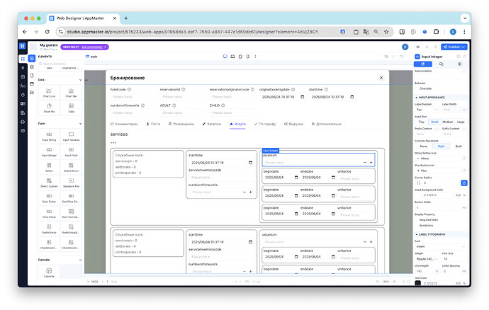Pick the Chart Pie element
Image resolution: width=489 pixels, height=310 pixels.
[x=49, y=108]
